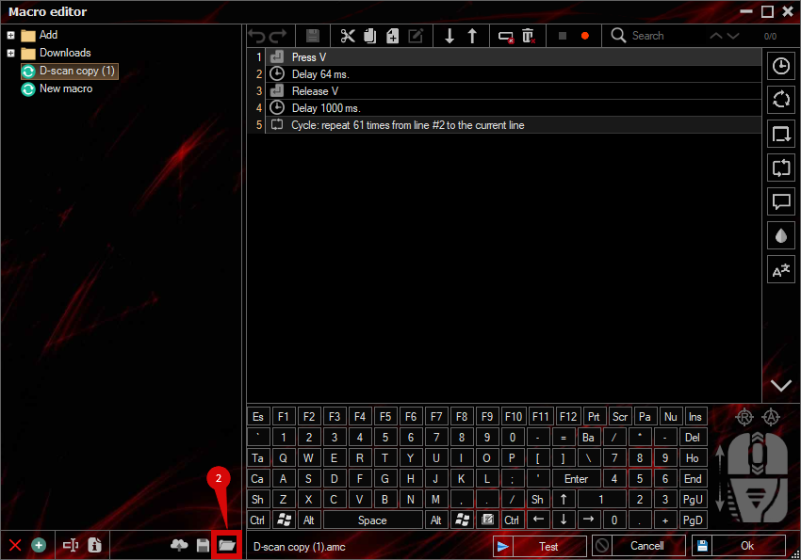Click the cut scissors icon in toolbar
The height and width of the screenshot is (560, 801).
click(348, 36)
